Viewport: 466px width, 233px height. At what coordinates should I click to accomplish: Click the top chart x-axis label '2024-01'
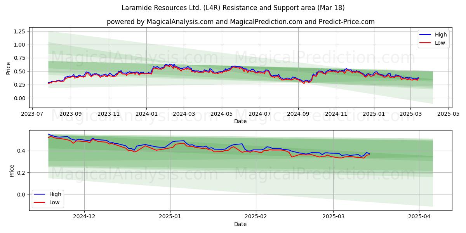coord(146,115)
